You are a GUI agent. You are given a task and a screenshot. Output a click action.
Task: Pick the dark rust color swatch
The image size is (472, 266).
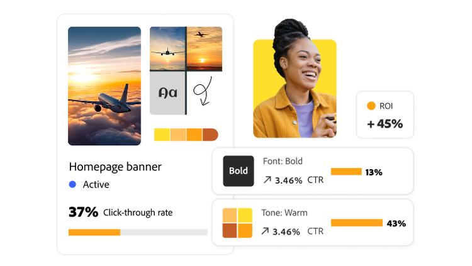click(210, 135)
